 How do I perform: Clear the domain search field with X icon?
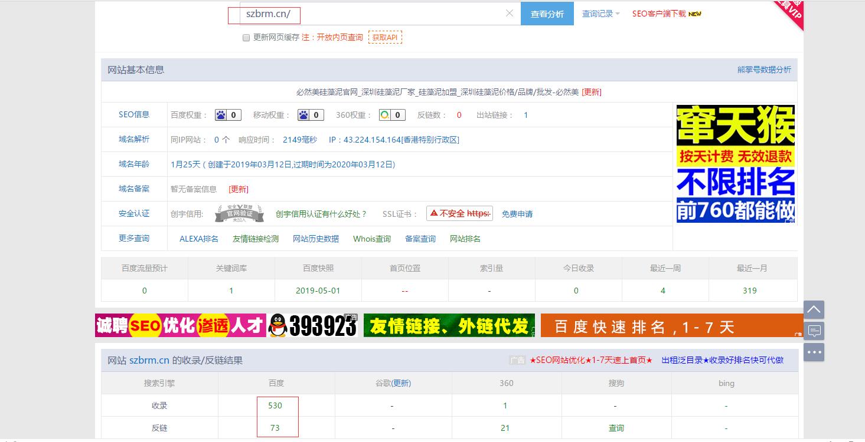point(510,13)
